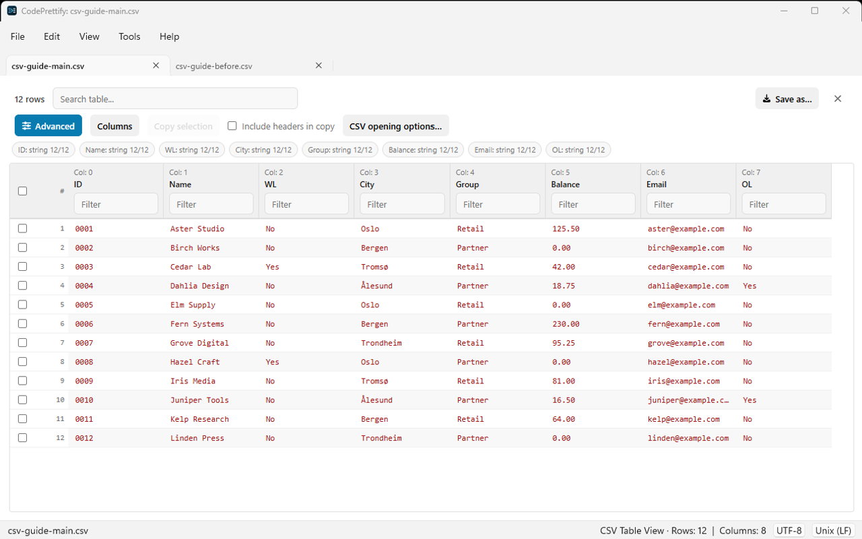Open the Columns options

click(x=114, y=126)
